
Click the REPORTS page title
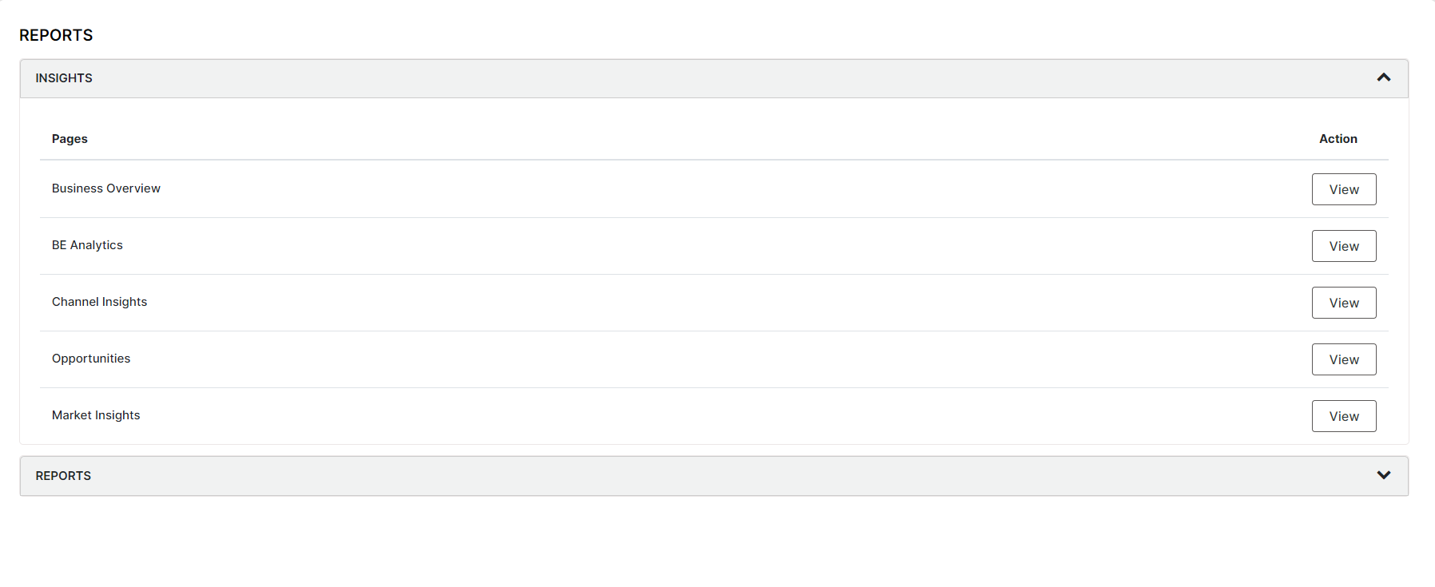pyautogui.click(x=55, y=35)
